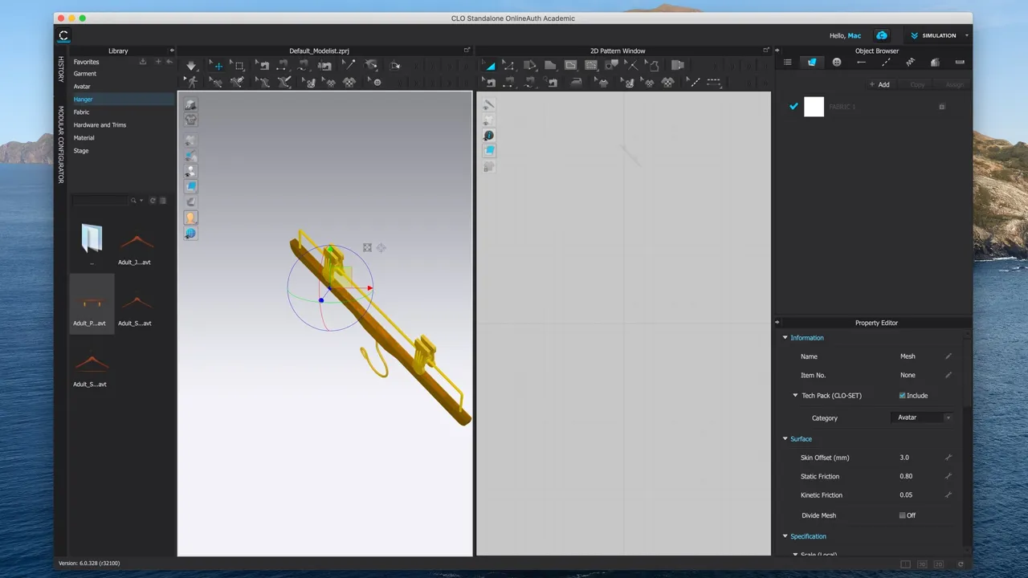Click the Assign button in Object Browser
The width and height of the screenshot is (1028, 578).
tap(954, 84)
